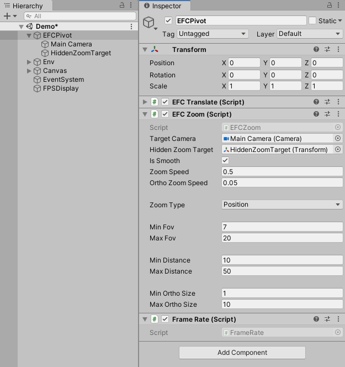Open the Static flags dropdown arrow
345x367 pixels.
pyautogui.click(x=340, y=20)
